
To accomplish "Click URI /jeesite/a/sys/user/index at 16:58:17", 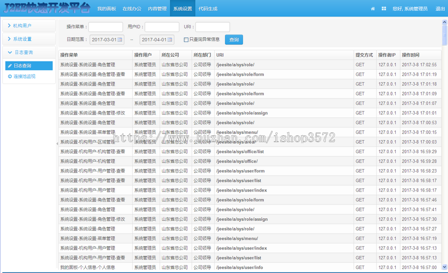I will coord(242,190).
